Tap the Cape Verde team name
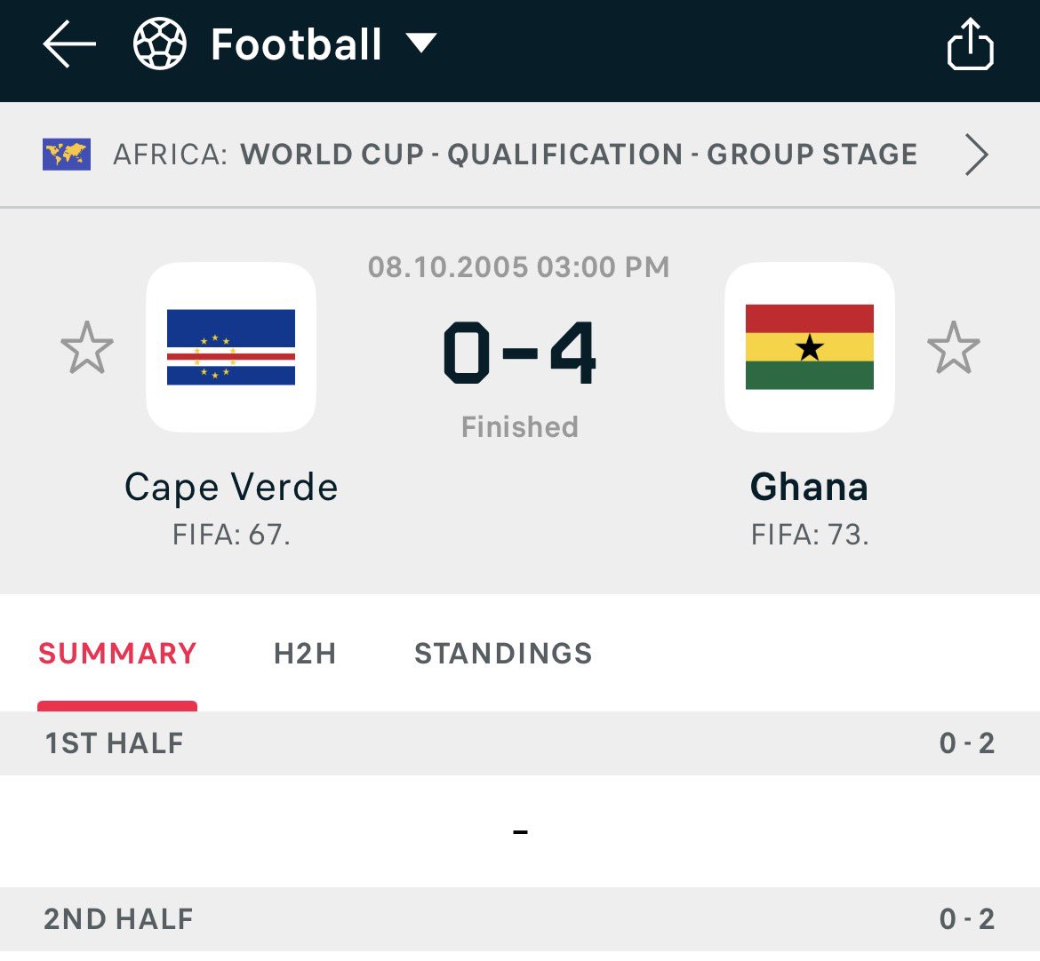This screenshot has height=961, width=1040. [231, 487]
